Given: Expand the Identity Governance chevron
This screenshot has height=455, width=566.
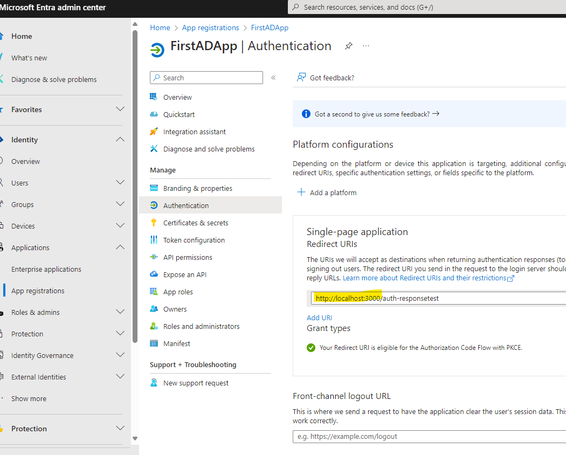Looking at the screenshot, I should click(x=120, y=355).
